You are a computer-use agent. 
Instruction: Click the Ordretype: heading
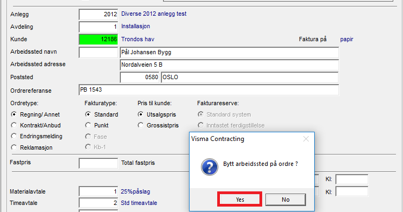pyautogui.click(x=24, y=103)
